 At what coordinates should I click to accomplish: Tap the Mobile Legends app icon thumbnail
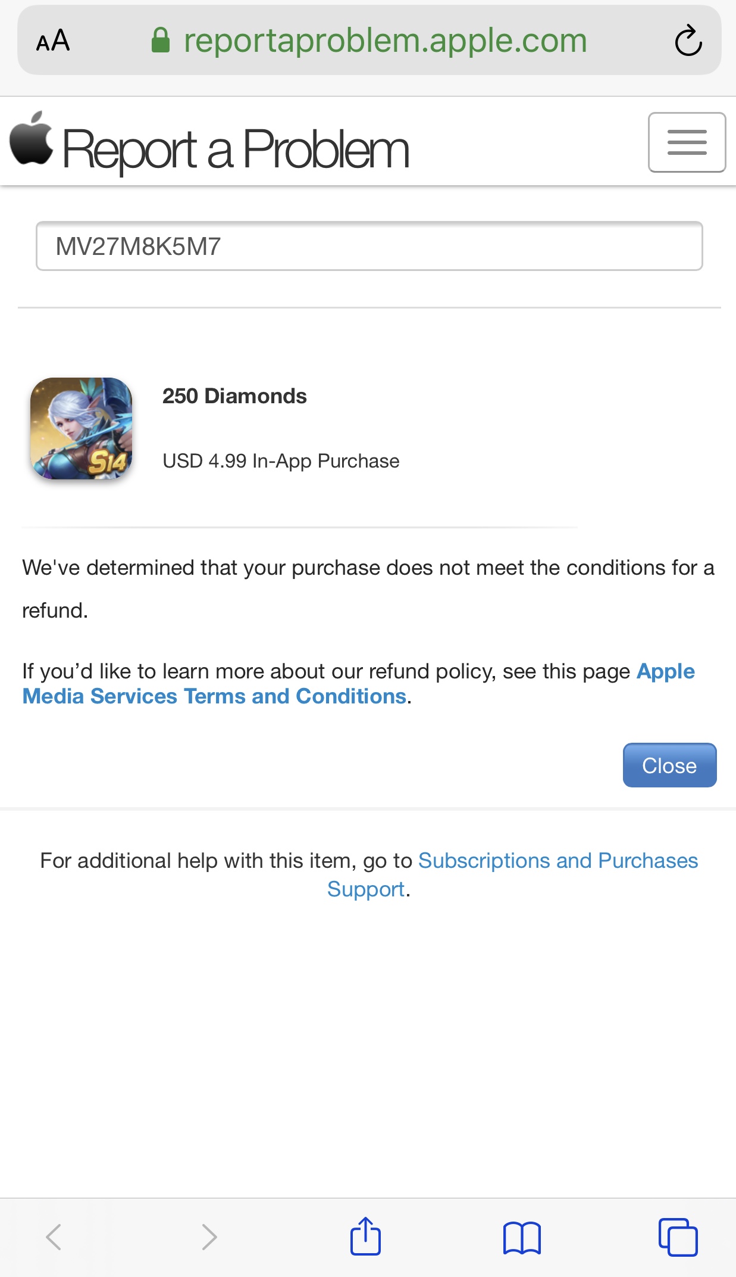(x=82, y=428)
